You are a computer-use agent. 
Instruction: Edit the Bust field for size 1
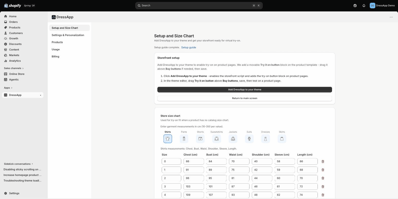[217, 170]
